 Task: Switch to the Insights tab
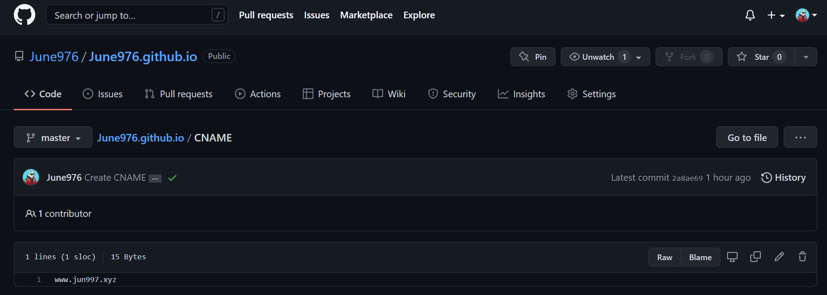point(522,94)
